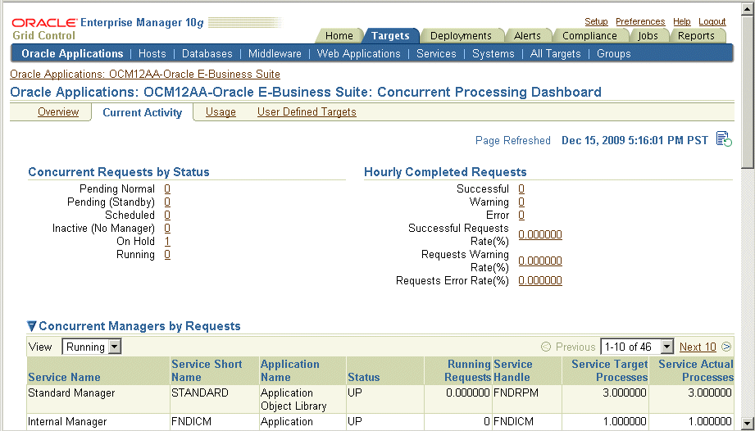Go to All Targets subtab
Viewport: 755px width, 431px height.
[555, 54]
